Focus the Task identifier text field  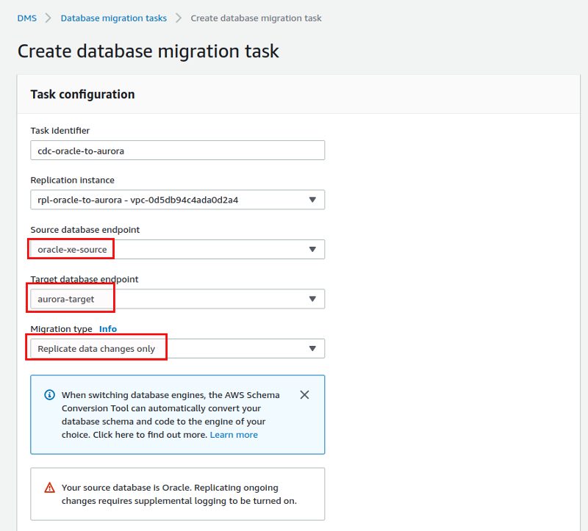pos(177,151)
